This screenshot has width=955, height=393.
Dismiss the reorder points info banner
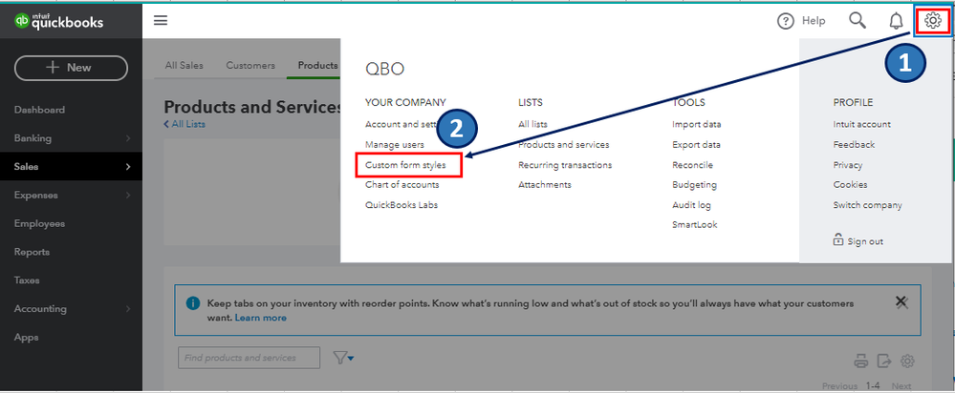pos(901,301)
